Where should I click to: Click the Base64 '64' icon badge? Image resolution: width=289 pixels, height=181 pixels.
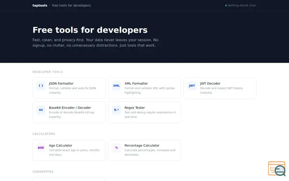point(41,110)
